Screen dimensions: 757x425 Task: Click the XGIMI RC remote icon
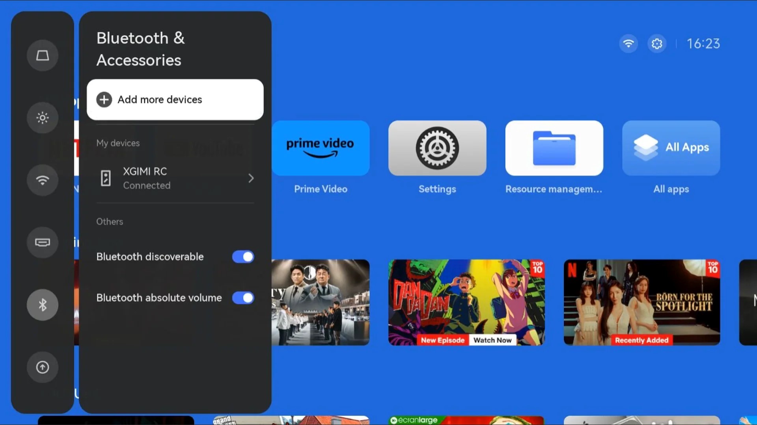[x=106, y=178]
